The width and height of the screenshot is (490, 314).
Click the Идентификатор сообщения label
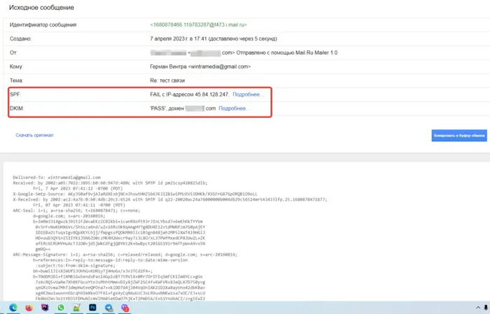pos(43,24)
